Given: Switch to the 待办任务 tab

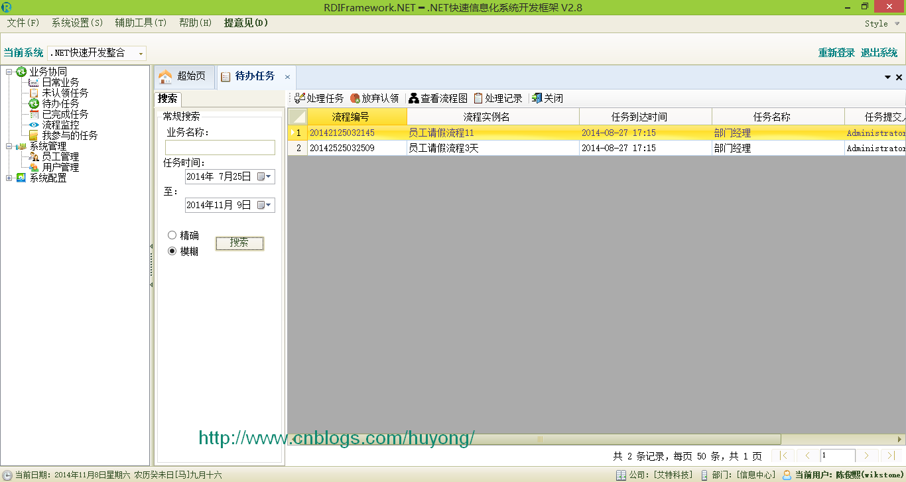Looking at the screenshot, I should tap(255, 76).
